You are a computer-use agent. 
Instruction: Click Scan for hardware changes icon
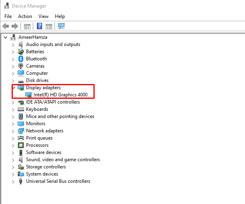click(x=61, y=26)
